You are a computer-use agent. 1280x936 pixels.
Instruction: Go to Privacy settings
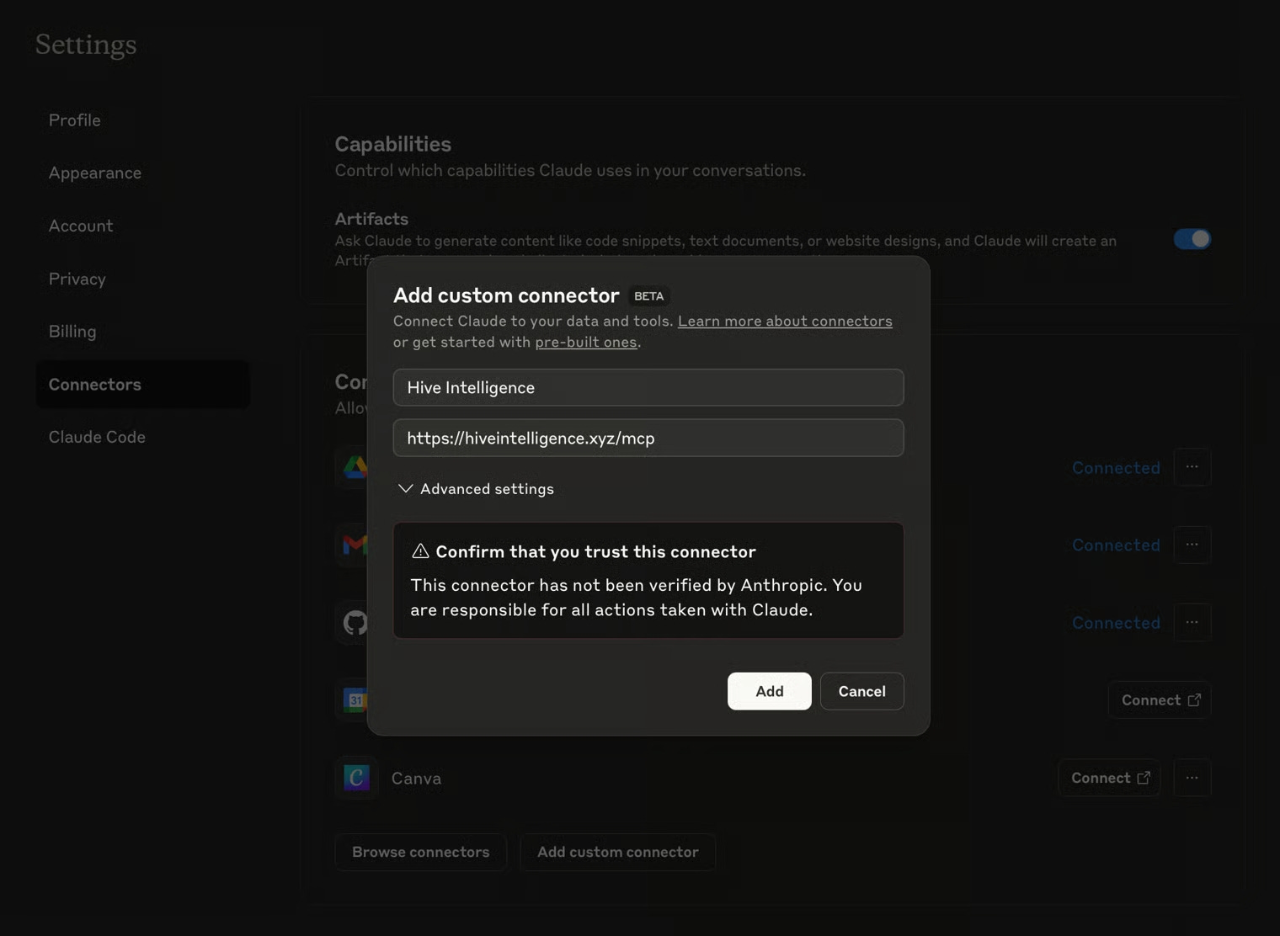click(x=77, y=279)
